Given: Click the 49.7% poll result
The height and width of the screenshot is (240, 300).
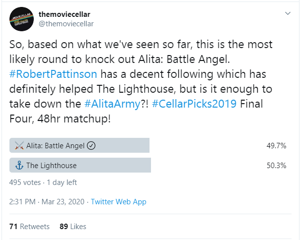Looking at the screenshot, I should click(x=276, y=146).
